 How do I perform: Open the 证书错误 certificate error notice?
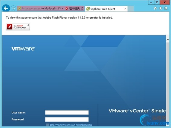click(74, 8)
